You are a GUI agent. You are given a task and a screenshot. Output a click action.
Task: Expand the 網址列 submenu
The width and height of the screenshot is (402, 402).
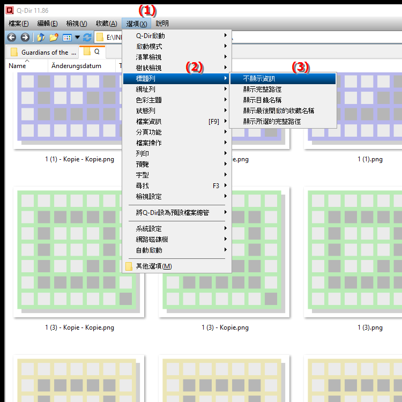tap(177, 89)
